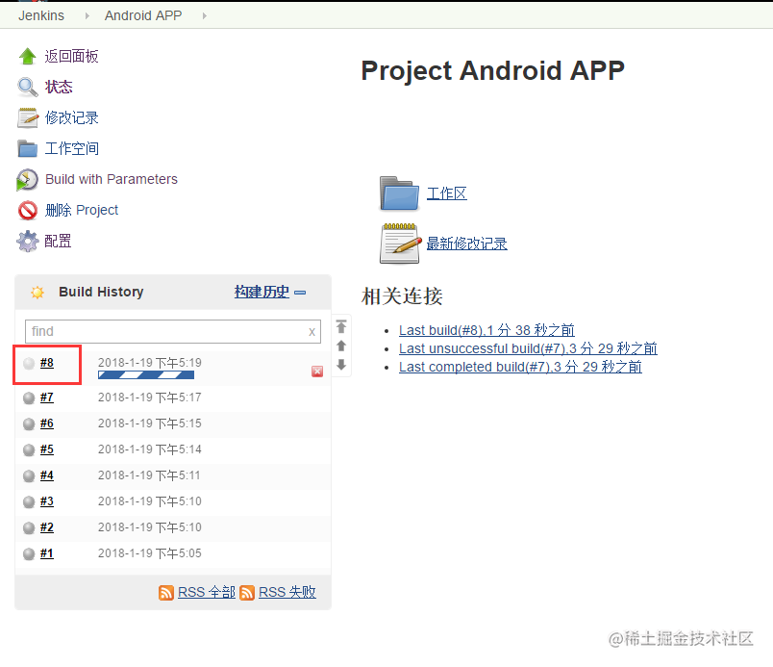Open build #5 link
This screenshot has width=773, height=667.
tap(47, 449)
